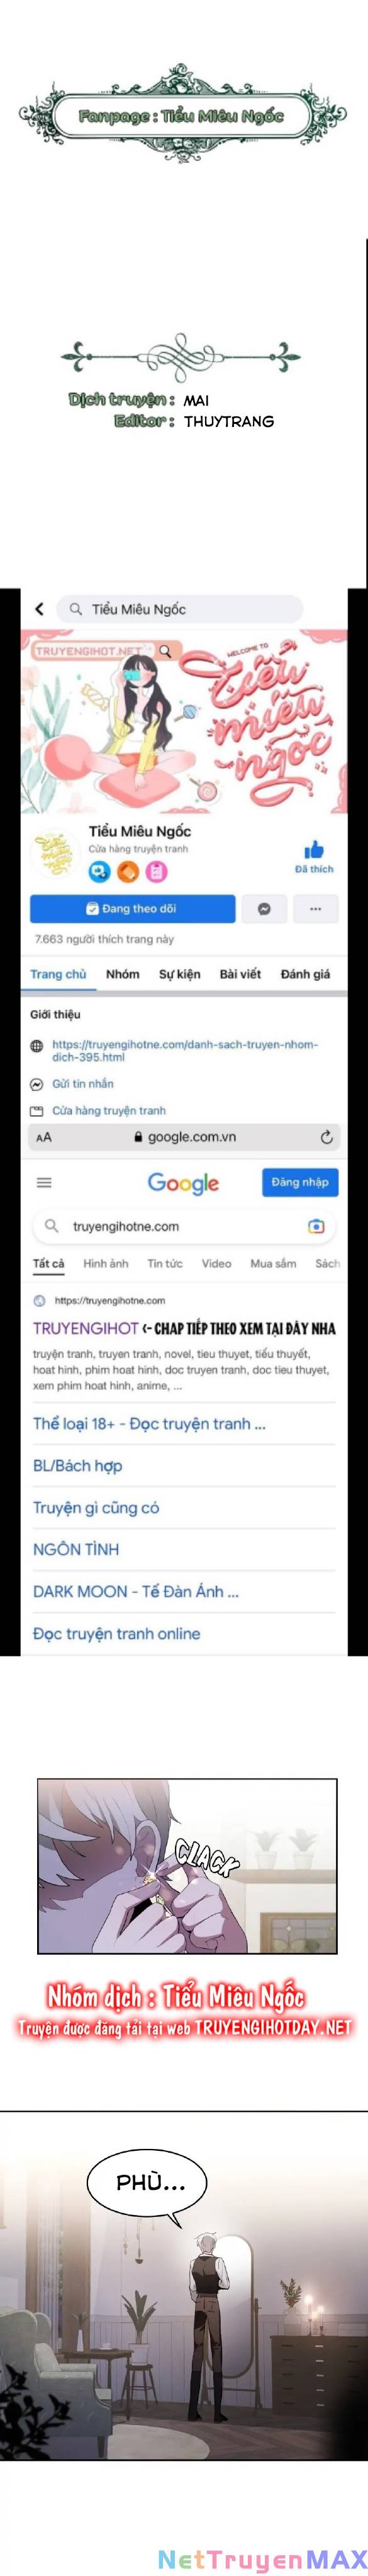This screenshot has width=368, height=2576.
Task: Click the Tiểu Miêu Ngốc Facebook search field
Action: [x=179, y=608]
